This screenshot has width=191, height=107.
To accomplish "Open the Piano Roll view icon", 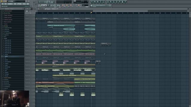I will pyautogui.click(x=98, y=2).
